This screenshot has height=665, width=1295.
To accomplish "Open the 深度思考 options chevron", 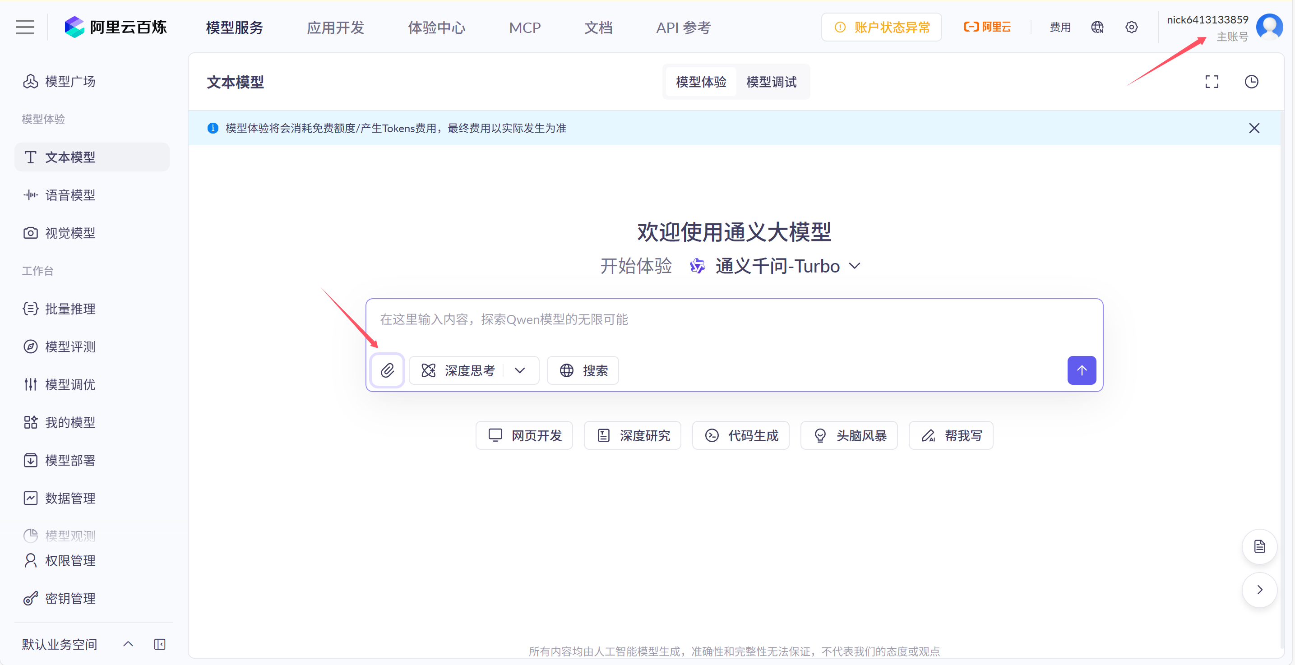I will click(520, 370).
